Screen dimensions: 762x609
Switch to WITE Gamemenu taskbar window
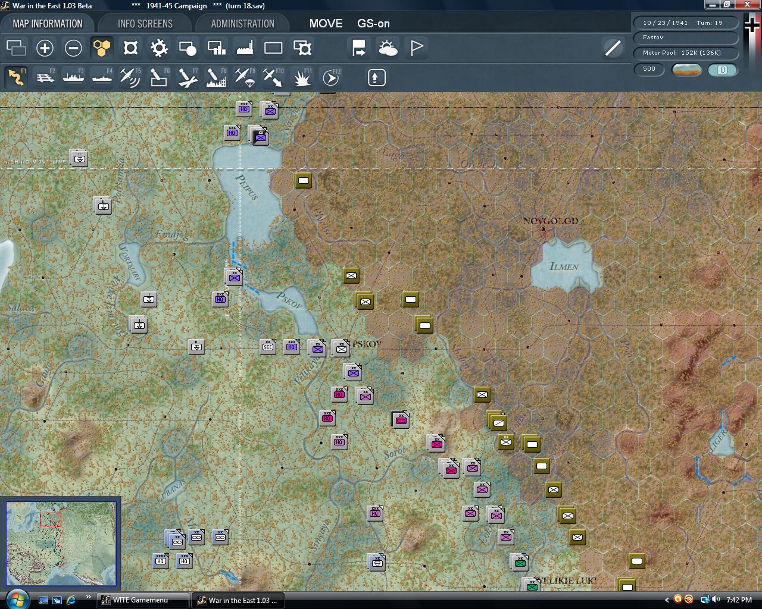point(143,600)
